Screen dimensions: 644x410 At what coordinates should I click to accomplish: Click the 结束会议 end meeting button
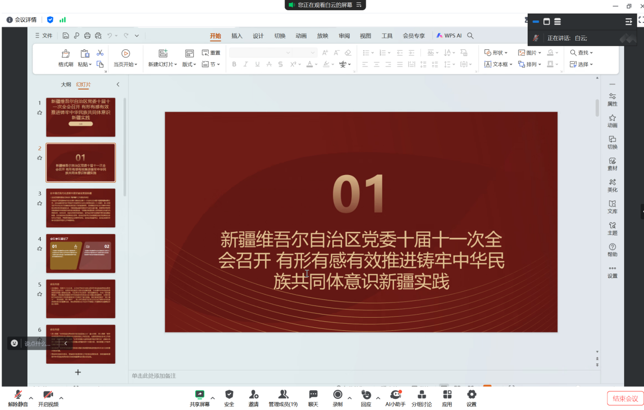(624, 398)
